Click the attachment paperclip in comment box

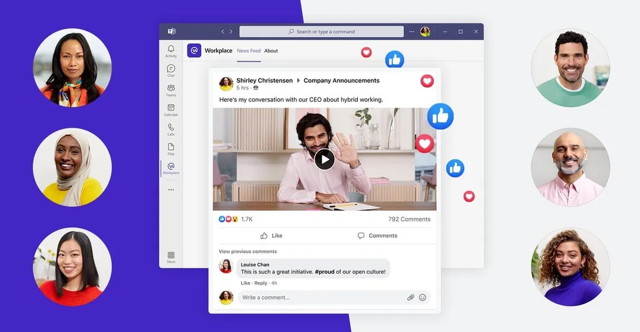click(x=411, y=297)
